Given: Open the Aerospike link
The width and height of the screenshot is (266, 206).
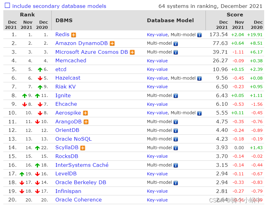Looking at the screenshot, I should 68,113.
